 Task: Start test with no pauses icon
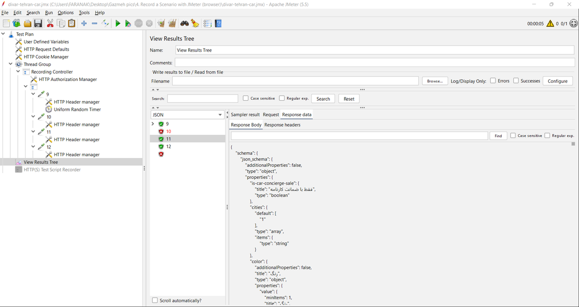(128, 23)
